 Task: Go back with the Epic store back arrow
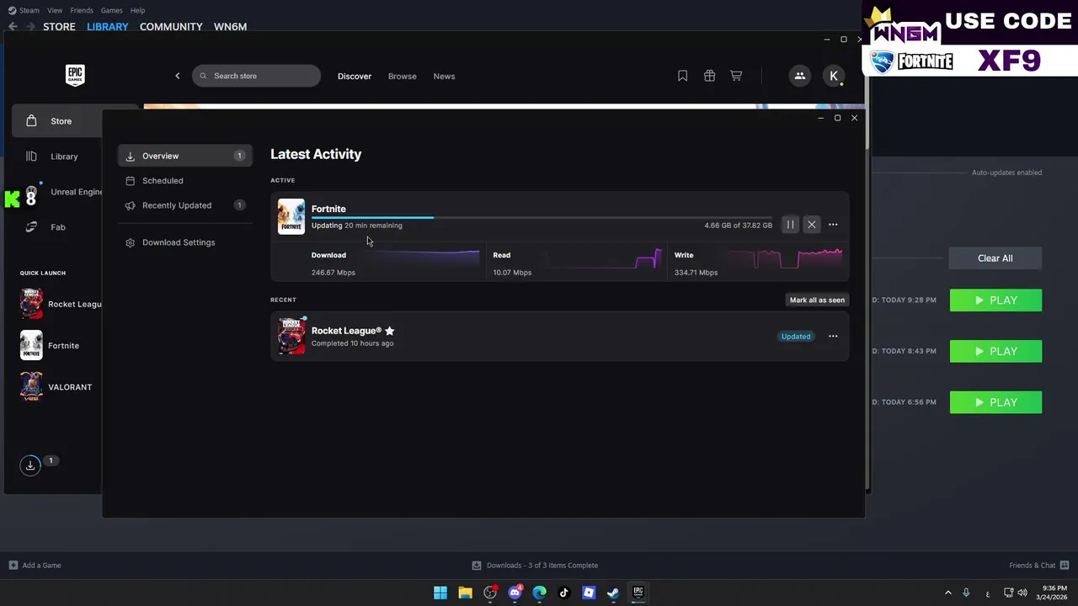tap(177, 76)
